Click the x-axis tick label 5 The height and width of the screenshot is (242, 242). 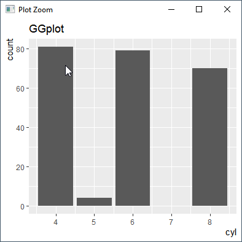click(94, 222)
